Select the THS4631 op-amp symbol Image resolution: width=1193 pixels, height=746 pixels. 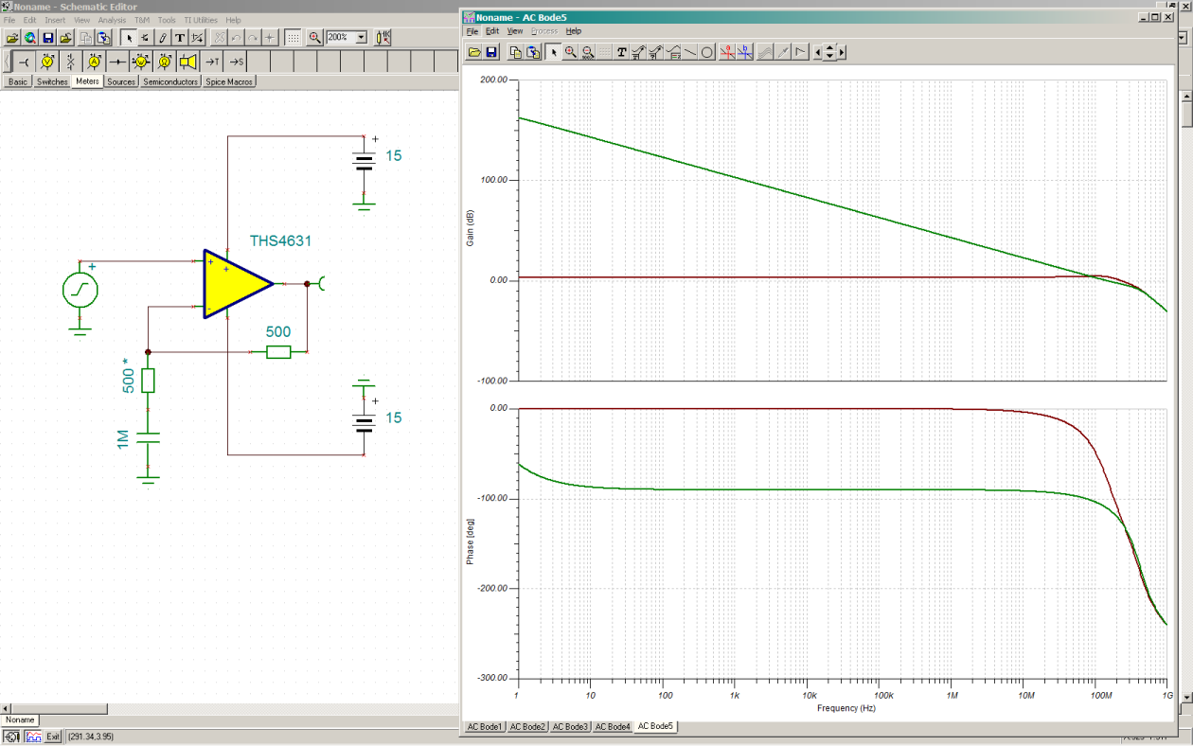click(x=237, y=284)
